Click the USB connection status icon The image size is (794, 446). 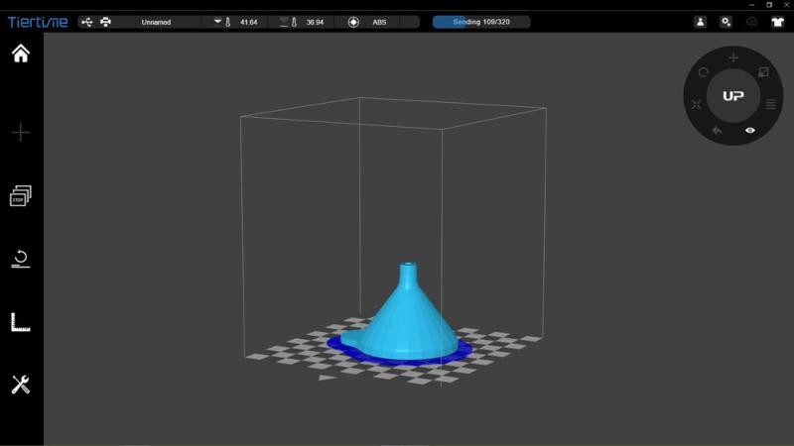coord(87,21)
